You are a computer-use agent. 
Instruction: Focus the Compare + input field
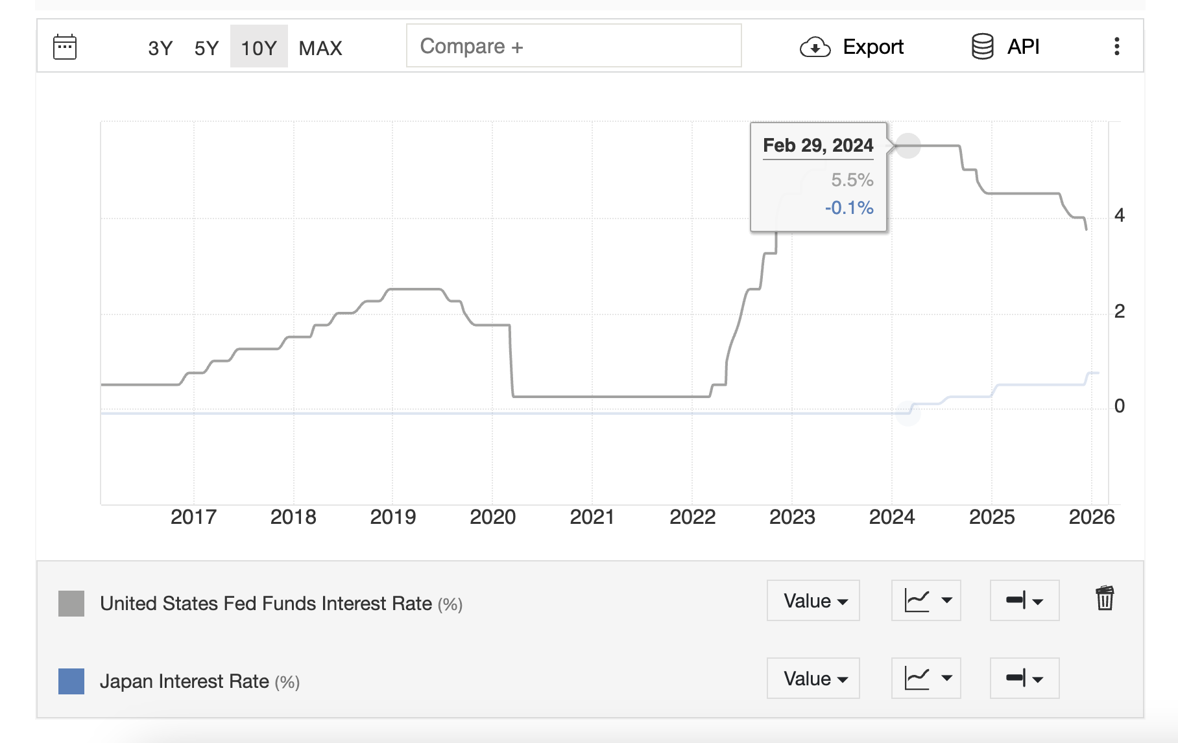pyautogui.click(x=573, y=46)
